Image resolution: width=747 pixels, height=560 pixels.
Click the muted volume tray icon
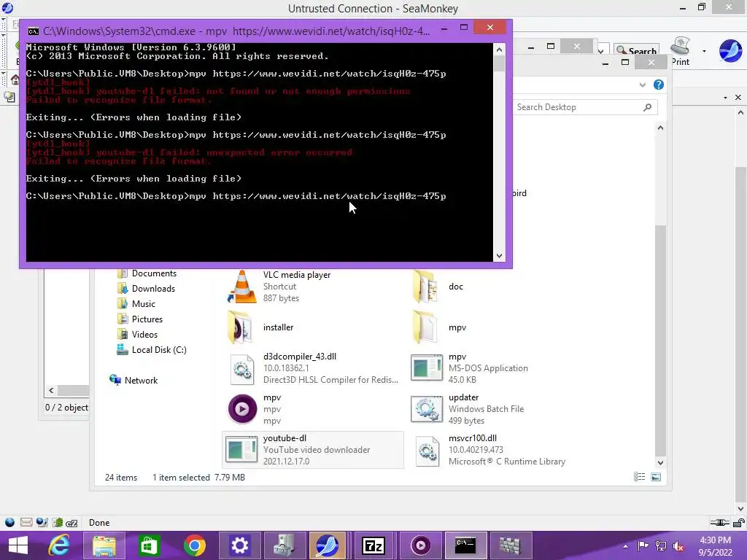tap(678, 545)
